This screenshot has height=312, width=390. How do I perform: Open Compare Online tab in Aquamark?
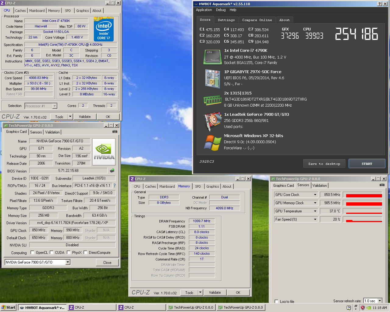[x=257, y=20]
